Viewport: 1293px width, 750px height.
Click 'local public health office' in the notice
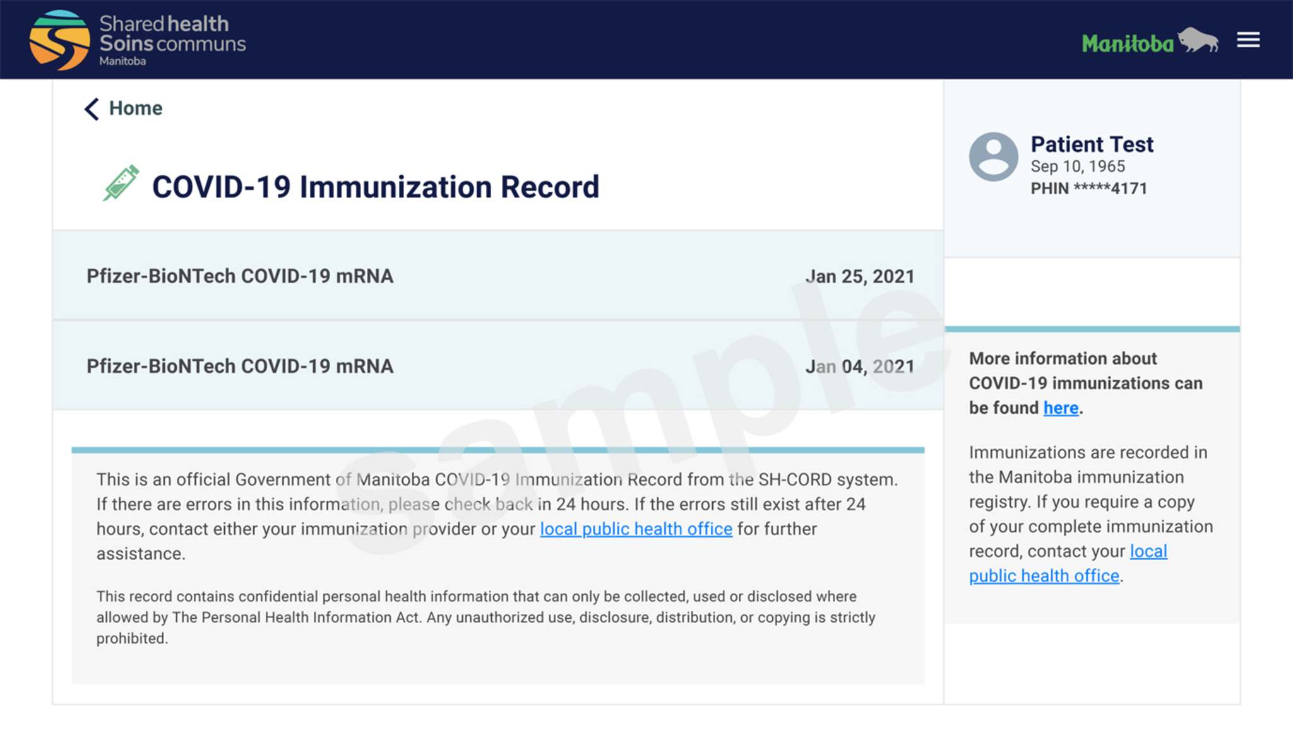pos(635,529)
